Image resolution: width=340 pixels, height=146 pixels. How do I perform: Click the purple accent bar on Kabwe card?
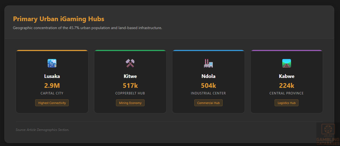(286, 50)
